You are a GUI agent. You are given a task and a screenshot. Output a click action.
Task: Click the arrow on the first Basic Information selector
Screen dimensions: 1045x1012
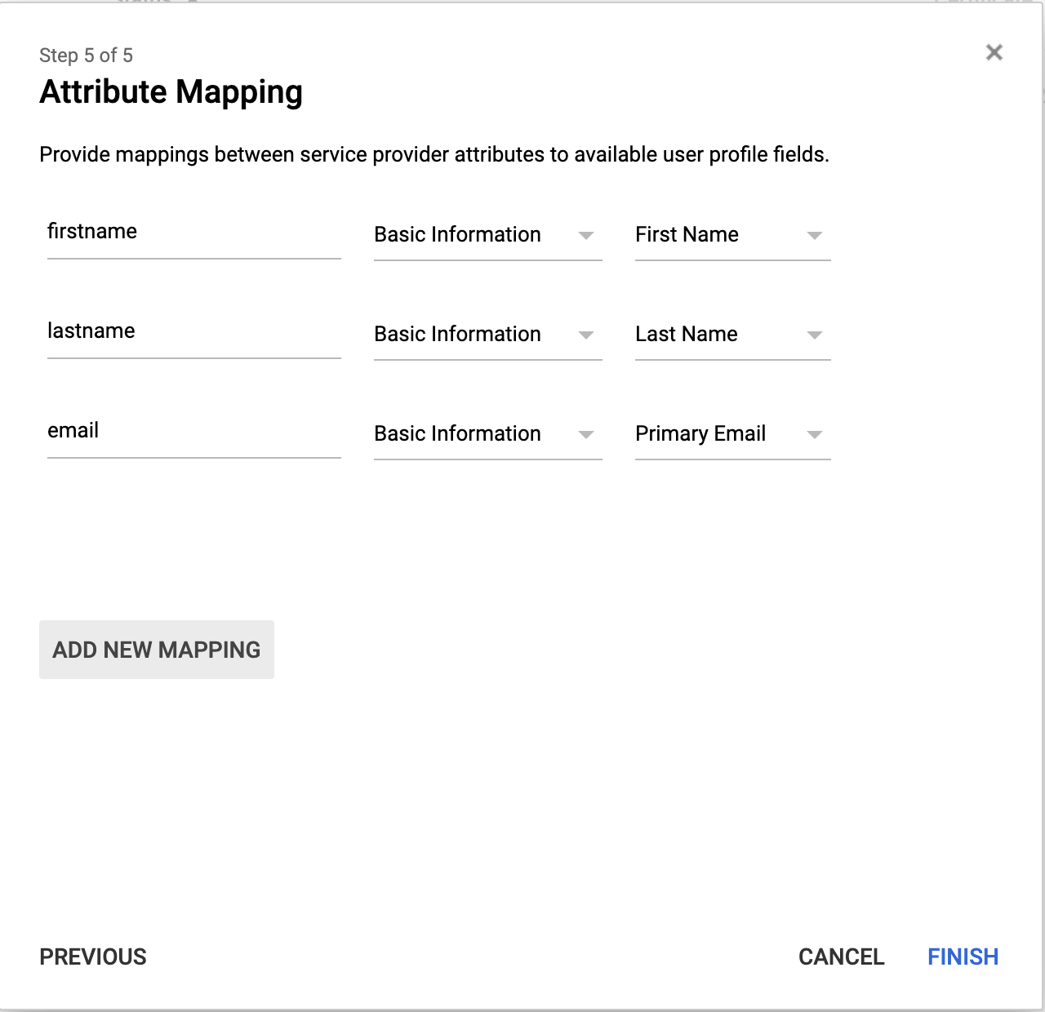(x=587, y=236)
